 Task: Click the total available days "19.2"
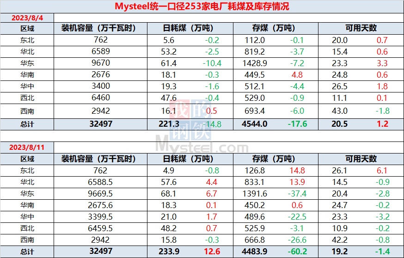click(x=340, y=252)
